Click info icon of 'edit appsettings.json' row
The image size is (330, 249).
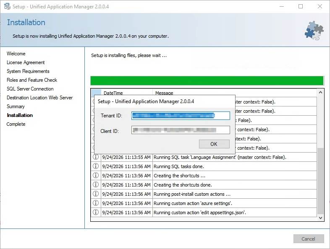coord(96,212)
